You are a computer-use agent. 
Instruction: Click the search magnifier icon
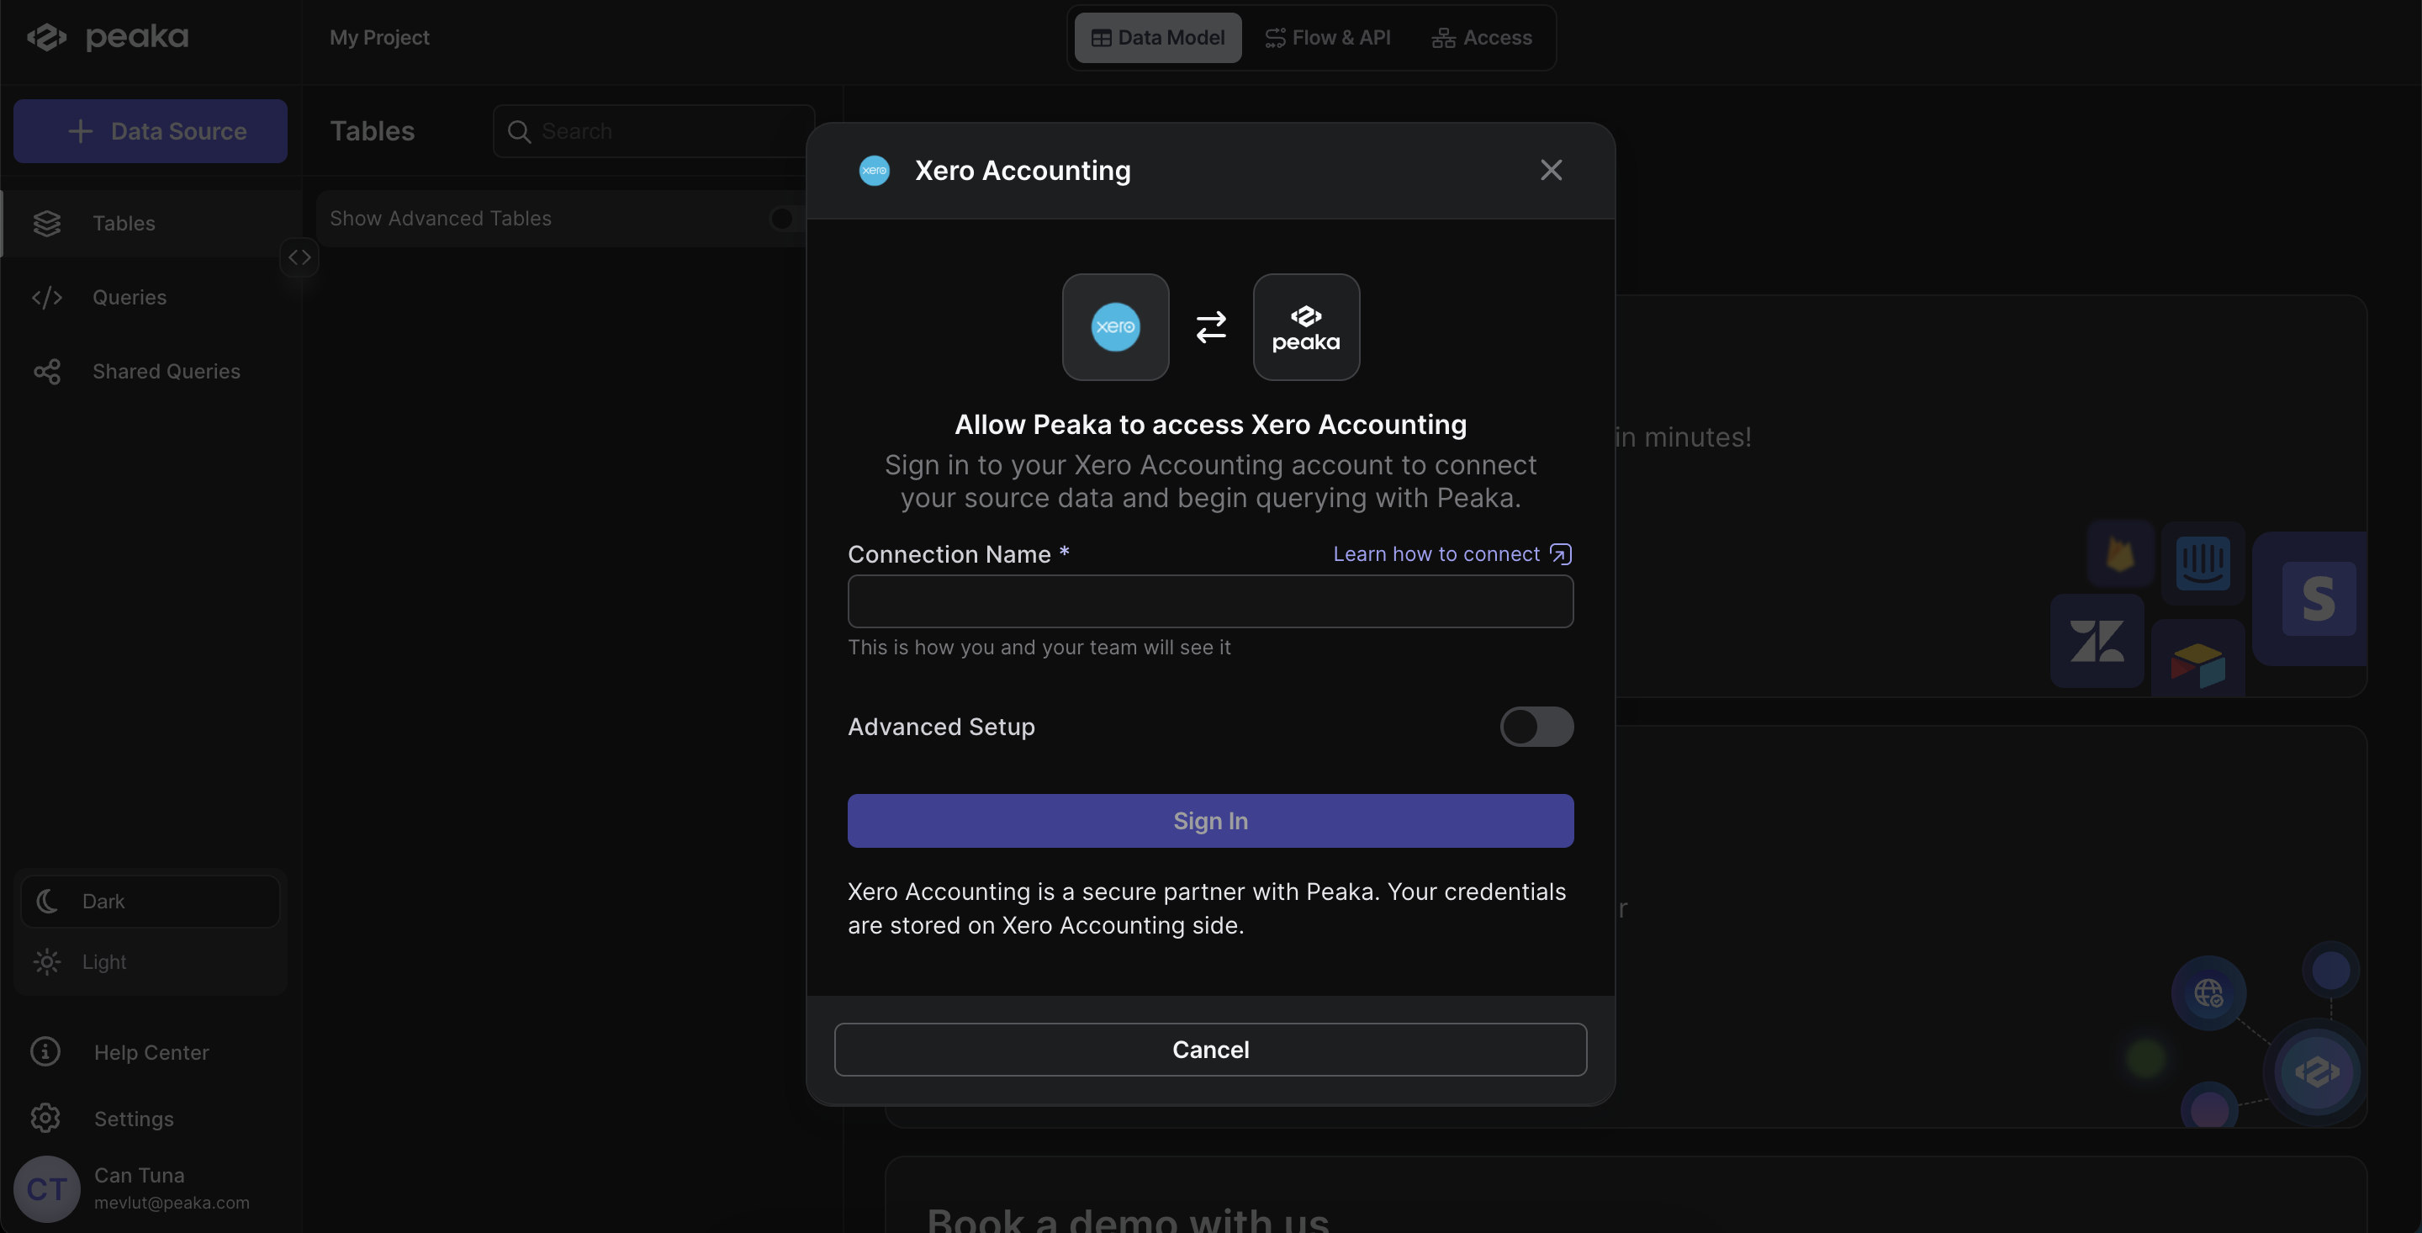coord(519,130)
